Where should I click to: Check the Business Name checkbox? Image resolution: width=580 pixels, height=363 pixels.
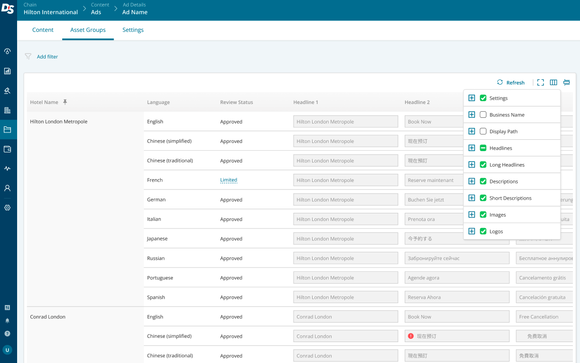(x=483, y=115)
